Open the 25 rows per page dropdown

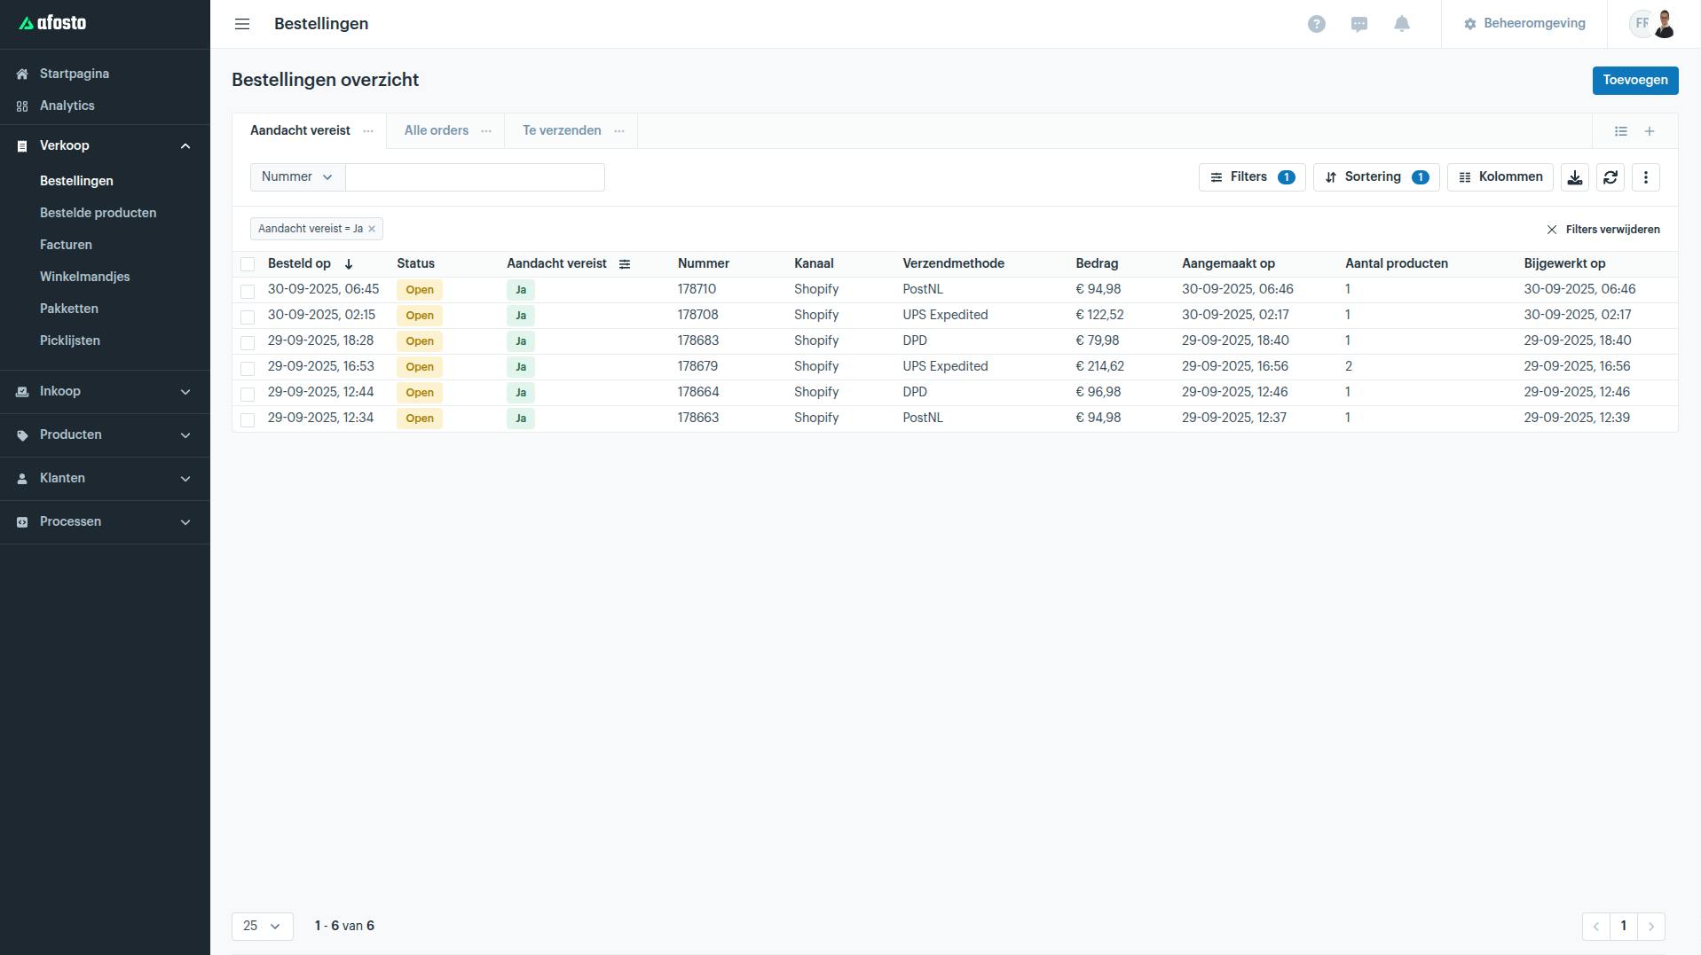263,927
